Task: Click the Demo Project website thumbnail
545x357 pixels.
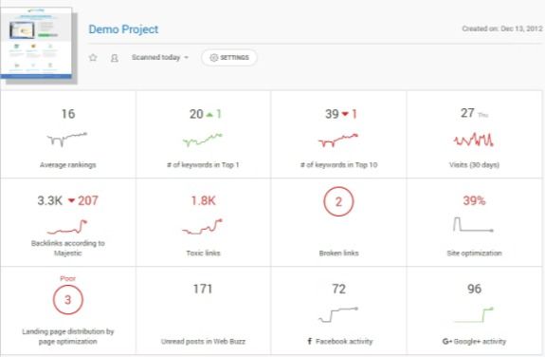Action: (x=37, y=43)
